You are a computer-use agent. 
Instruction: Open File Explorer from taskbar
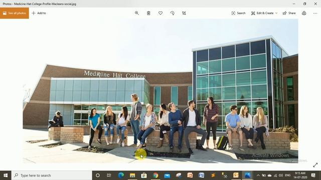pyautogui.click(x=132, y=175)
